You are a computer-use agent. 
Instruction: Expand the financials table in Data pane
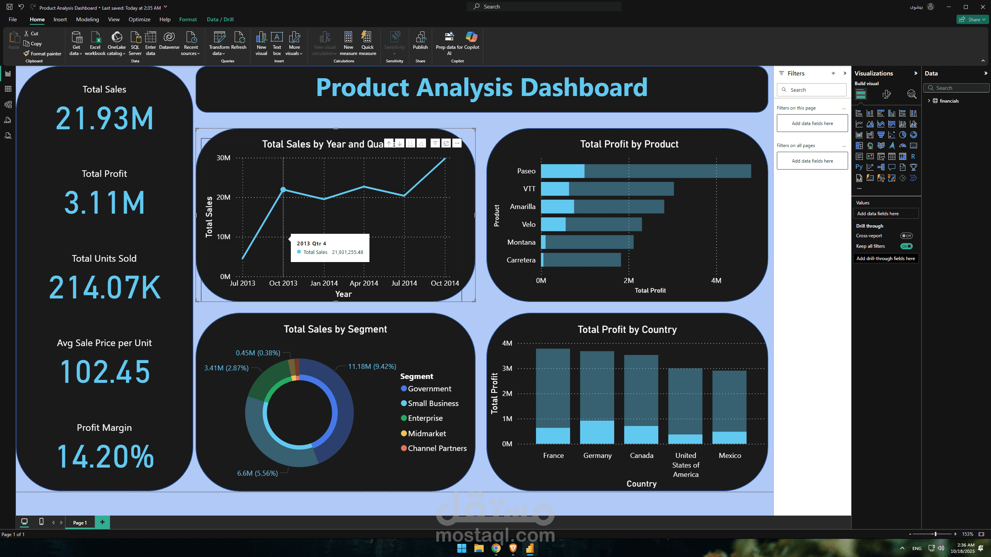tap(929, 101)
